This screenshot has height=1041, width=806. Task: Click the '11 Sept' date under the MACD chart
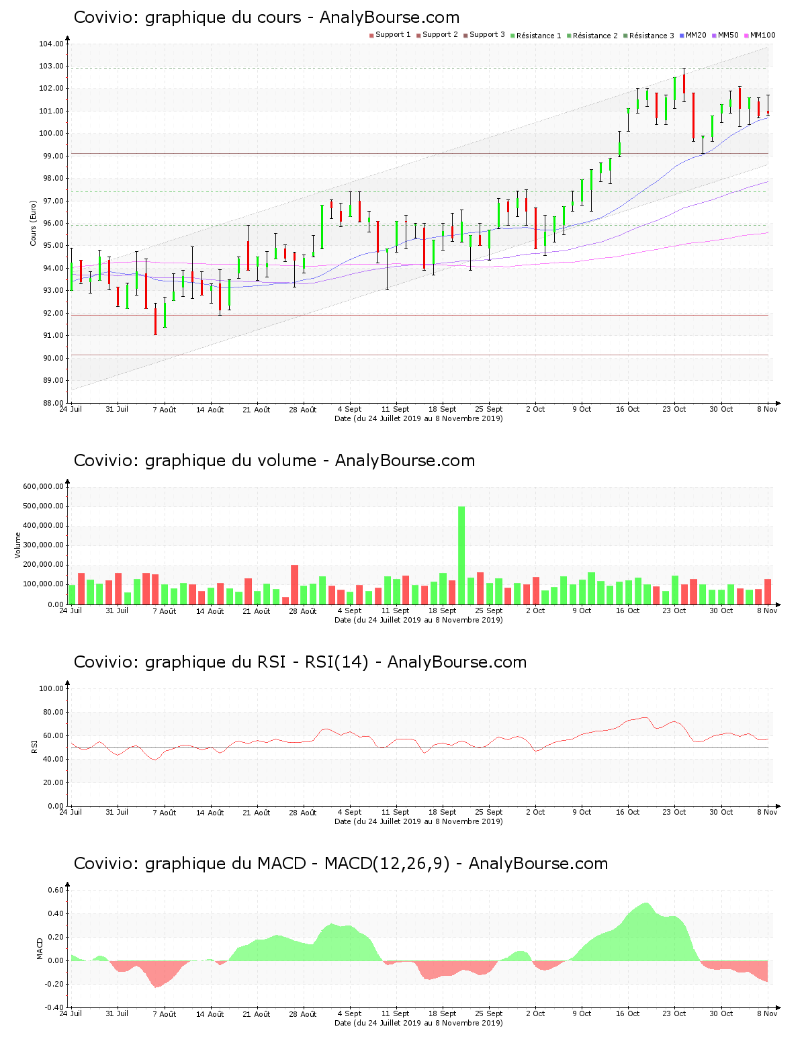(x=396, y=1013)
